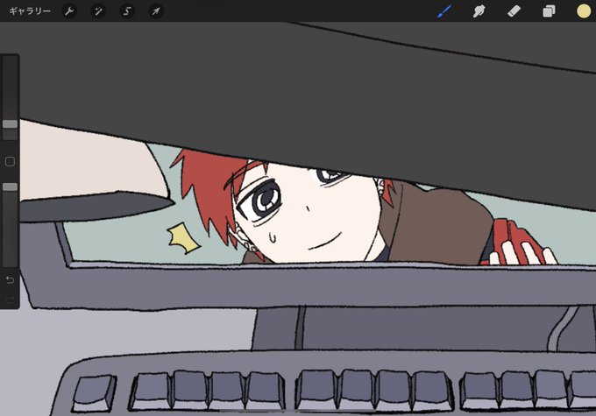Open the Adjustments magic wand menu
The height and width of the screenshot is (416, 596).
click(98, 11)
